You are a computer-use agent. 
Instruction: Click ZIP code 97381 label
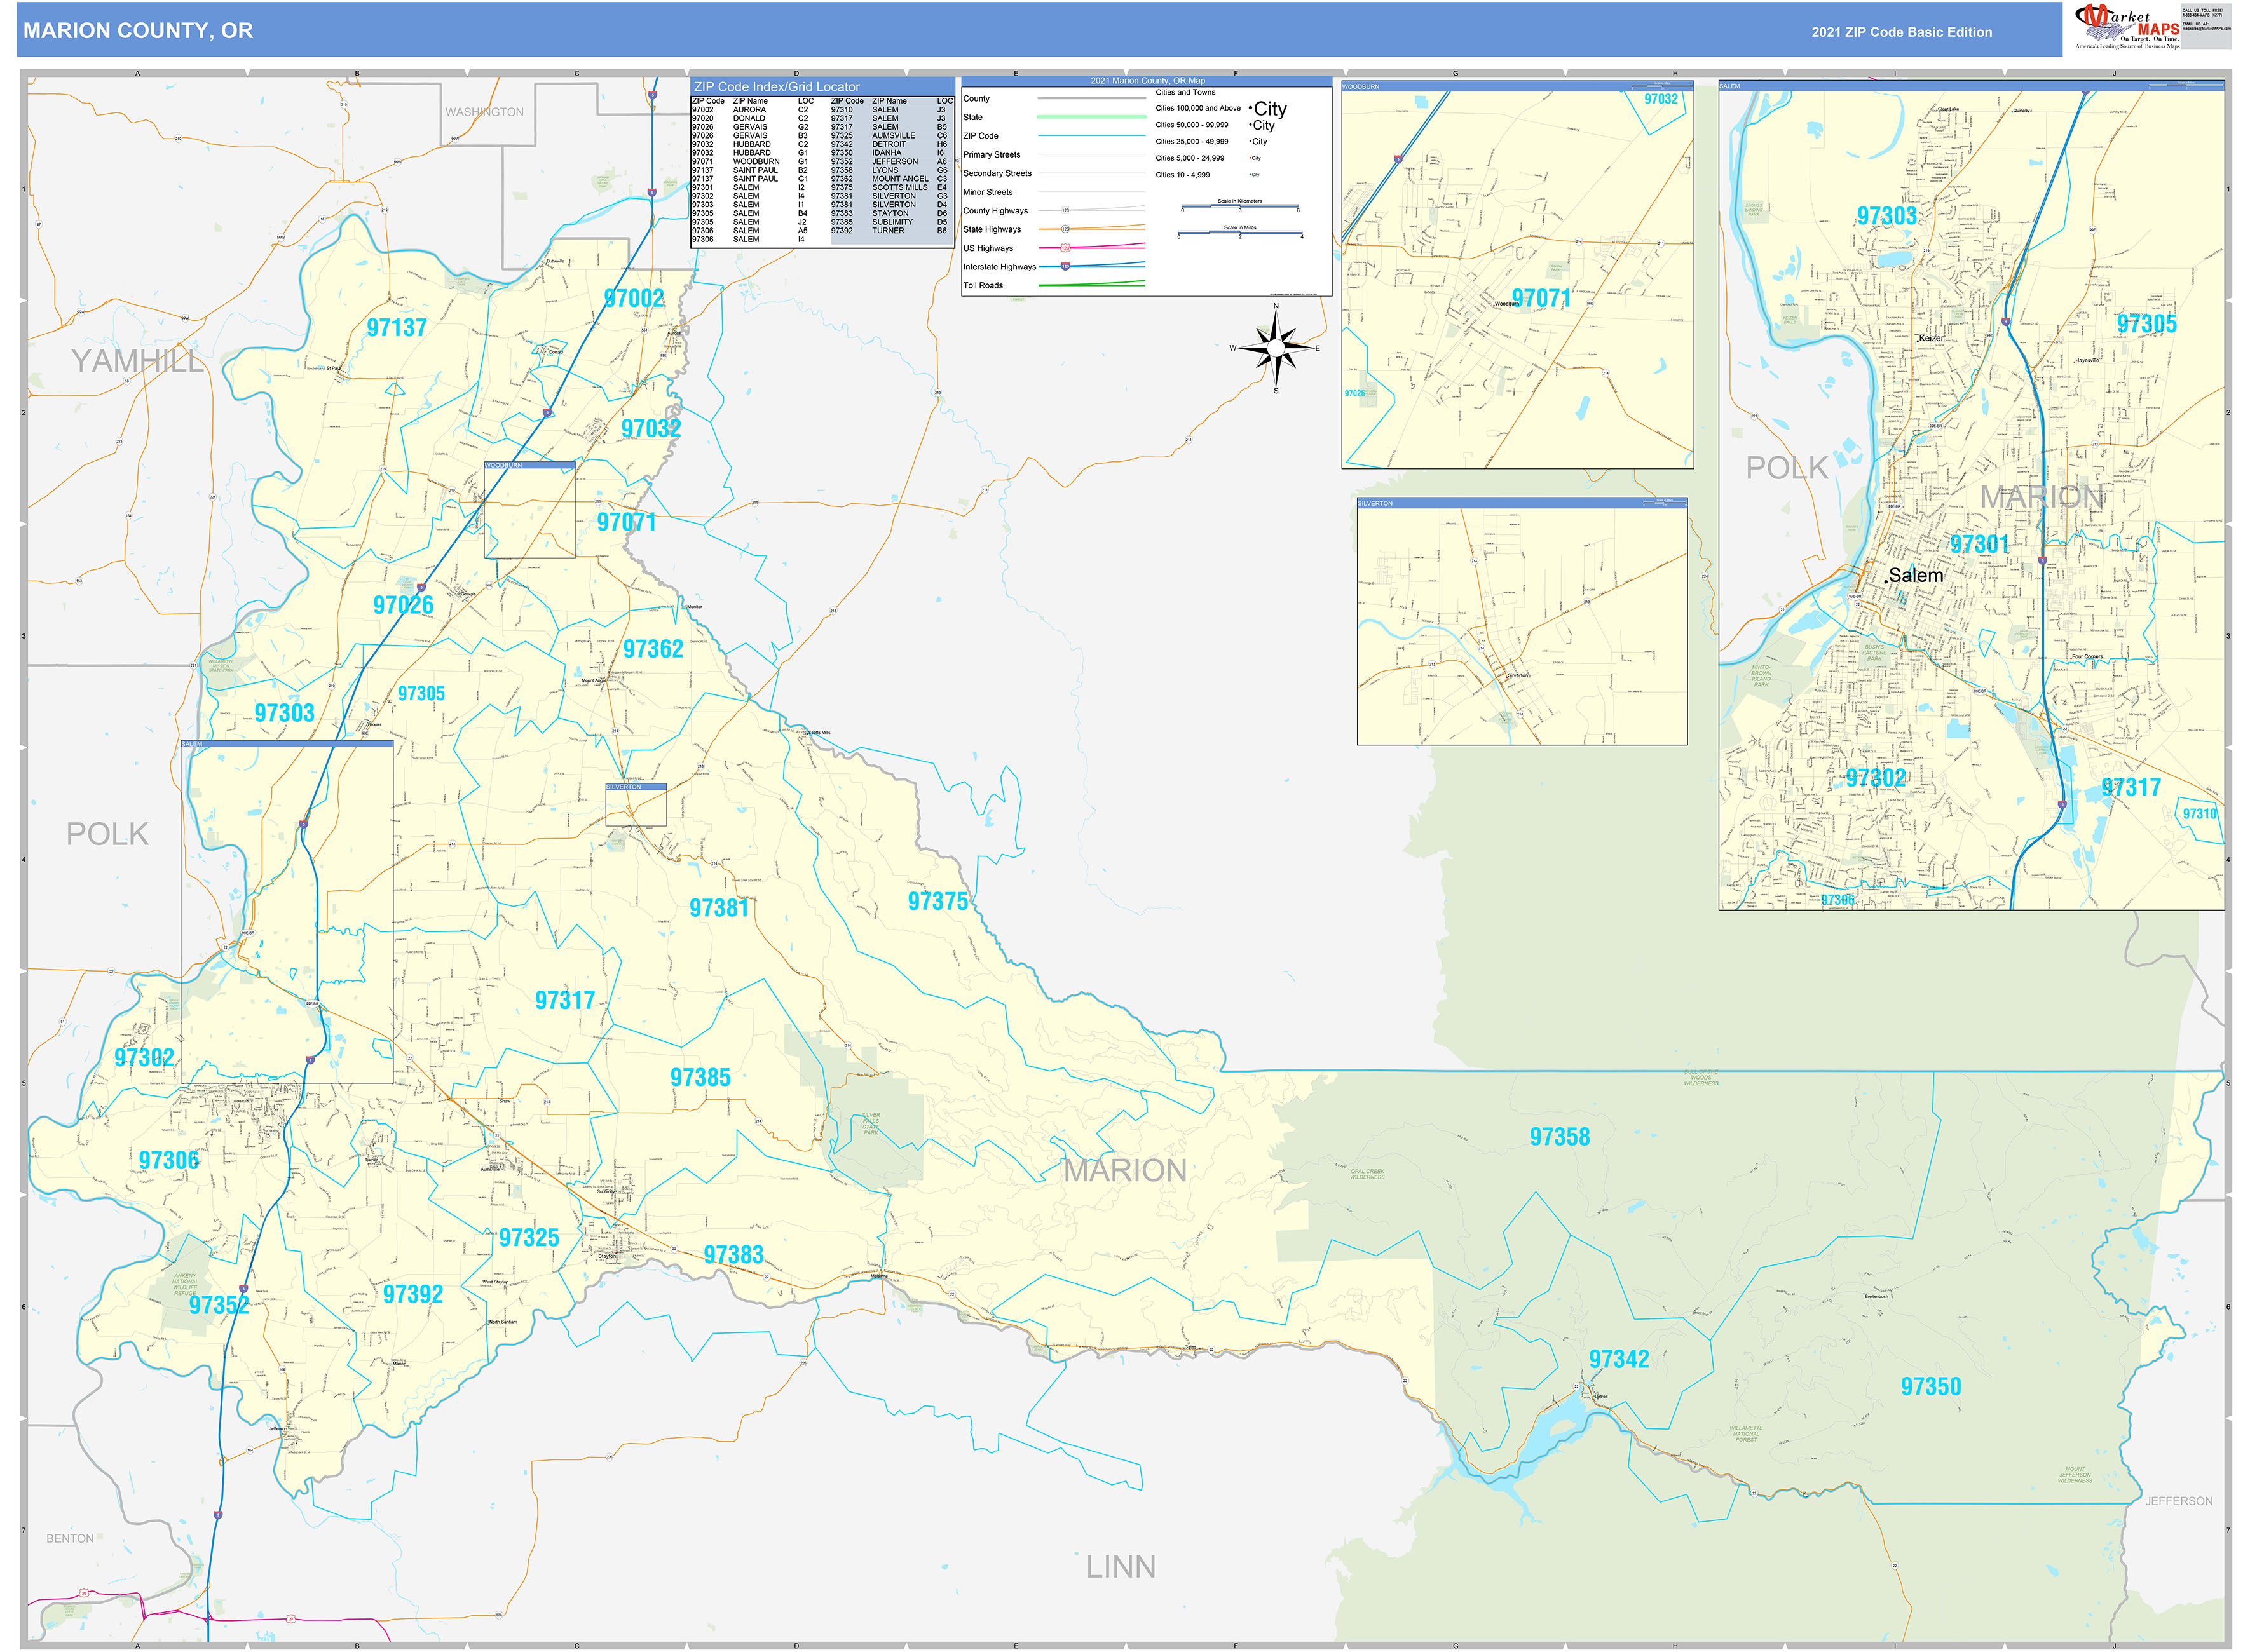(718, 908)
